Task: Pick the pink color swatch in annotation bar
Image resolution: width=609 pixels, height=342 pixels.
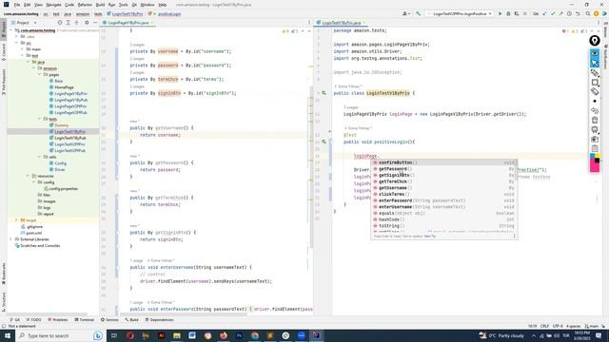Action: pyautogui.click(x=595, y=167)
